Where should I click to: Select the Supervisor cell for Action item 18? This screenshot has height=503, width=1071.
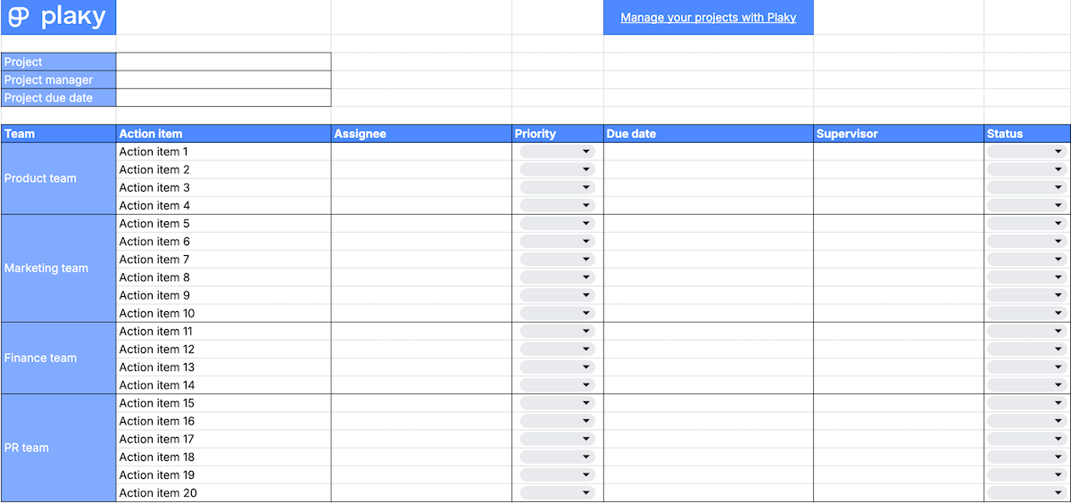pyautogui.click(x=899, y=457)
